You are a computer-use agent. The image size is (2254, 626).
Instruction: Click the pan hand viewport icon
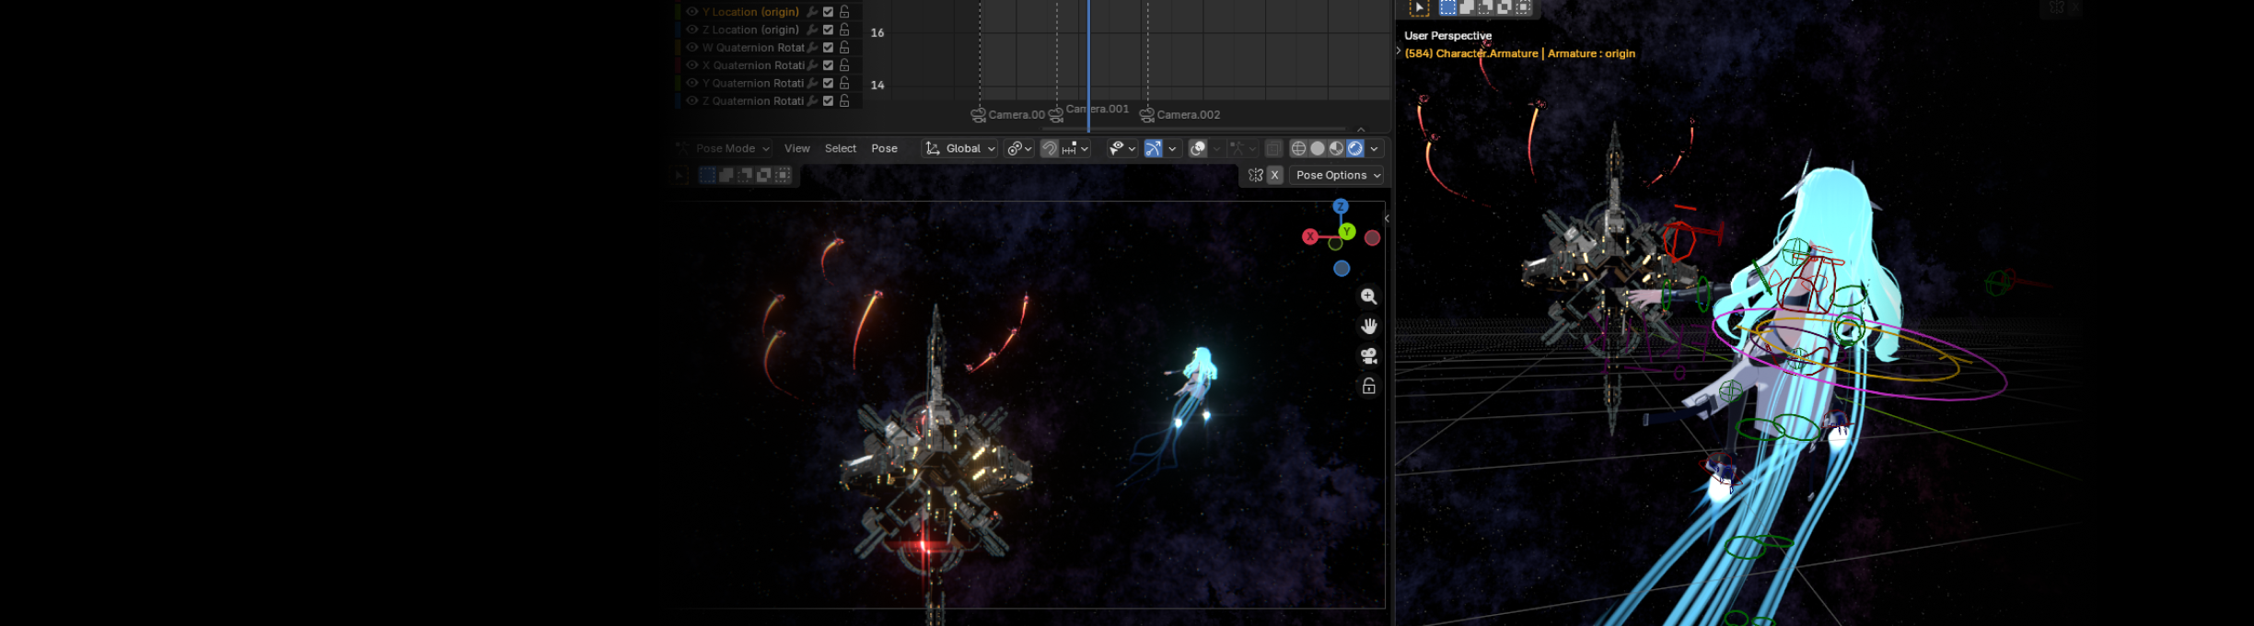[1369, 326]
